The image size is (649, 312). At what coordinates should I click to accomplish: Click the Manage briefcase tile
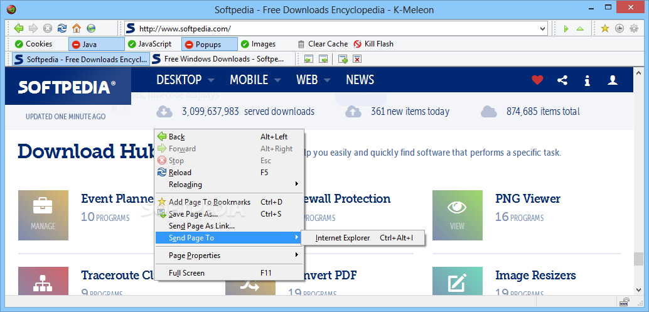pyautogui.click(x=43, y=215)
